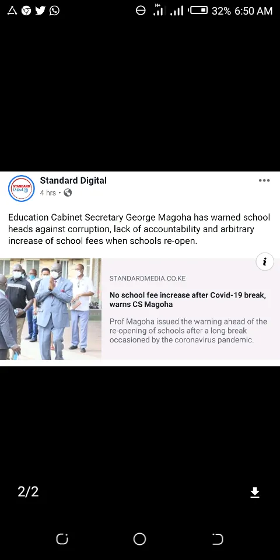Image resolution: width=280 pixels, height=560 pixels.
Task: Open the three-dot post options menu
Action: (264, 180)
